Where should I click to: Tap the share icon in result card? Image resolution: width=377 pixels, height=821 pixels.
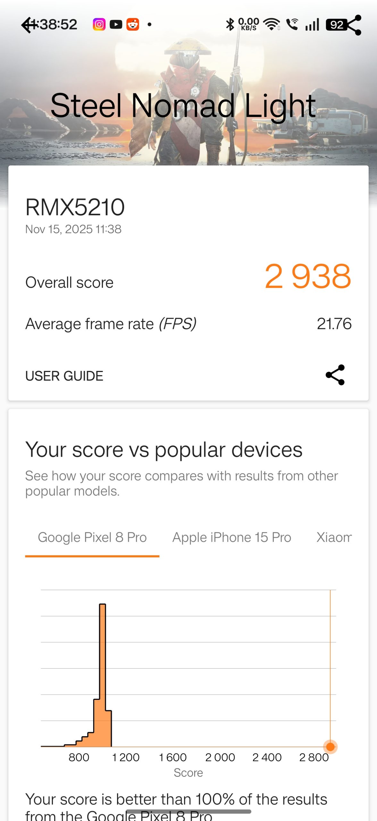point(335,375)
